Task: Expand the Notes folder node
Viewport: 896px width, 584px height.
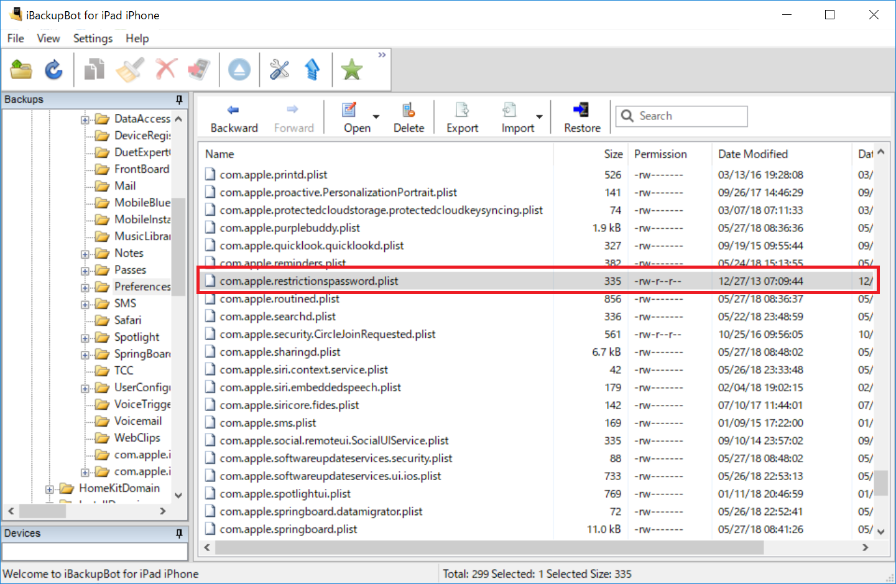Action: click(x=85, y=254)
